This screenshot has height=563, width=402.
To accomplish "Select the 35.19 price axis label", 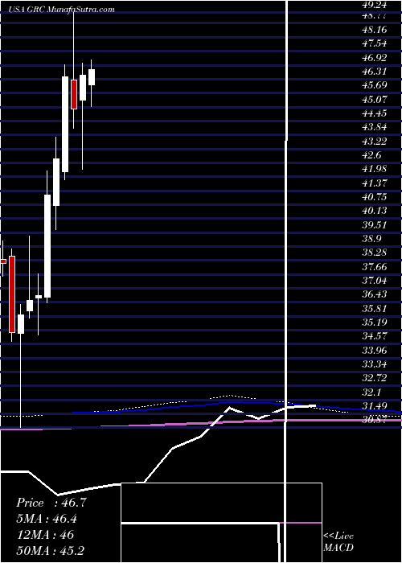I will coord(375,323).
